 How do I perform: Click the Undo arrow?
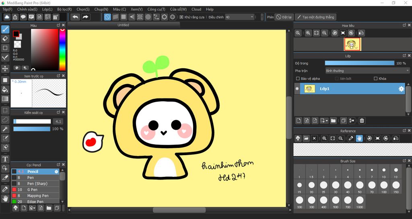pyautogui.click(x=75, y=17)
